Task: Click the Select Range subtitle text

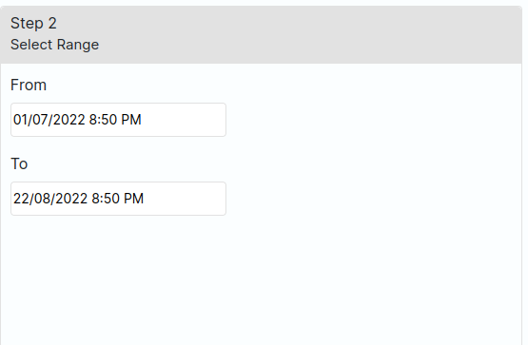Action: click(x=54, y=45)
